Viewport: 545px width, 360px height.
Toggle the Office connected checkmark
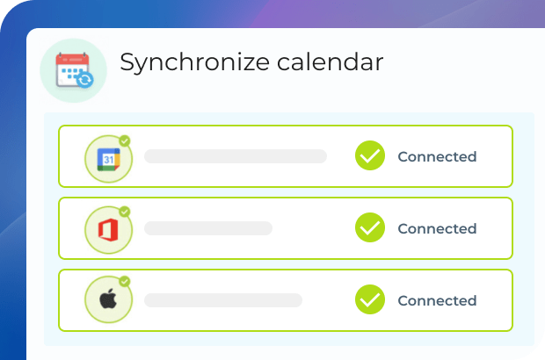[x=370, y=228]
